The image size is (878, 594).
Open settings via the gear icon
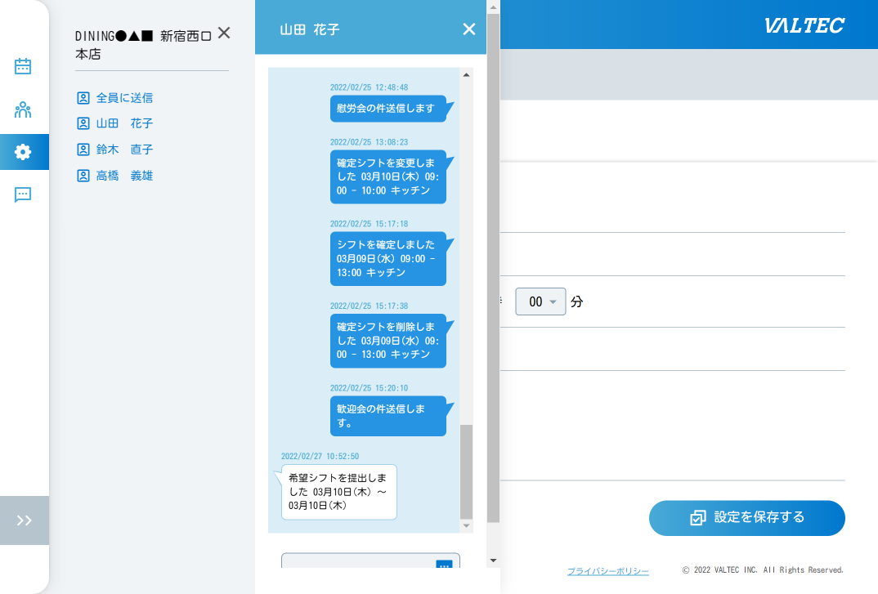(24, 151)
